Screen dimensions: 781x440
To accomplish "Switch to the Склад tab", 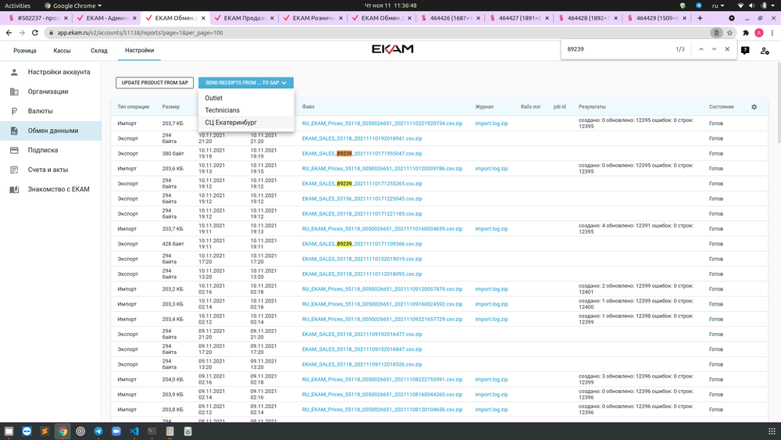I will click(99, 50).
